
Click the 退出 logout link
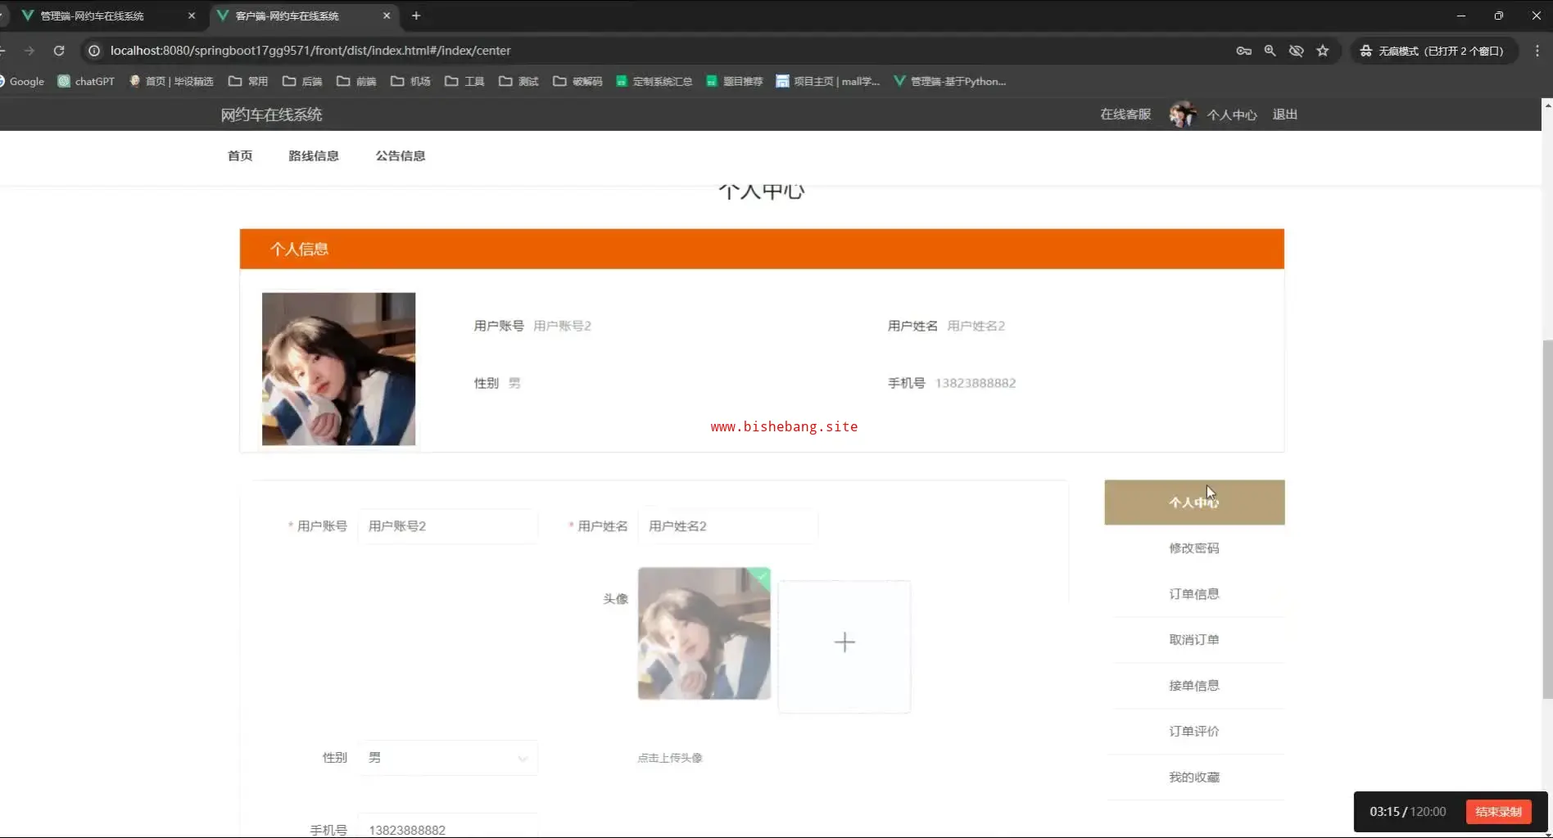1284,115
